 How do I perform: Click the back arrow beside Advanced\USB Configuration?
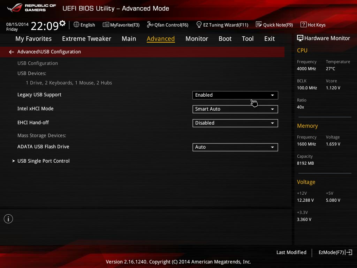(12, 52)
